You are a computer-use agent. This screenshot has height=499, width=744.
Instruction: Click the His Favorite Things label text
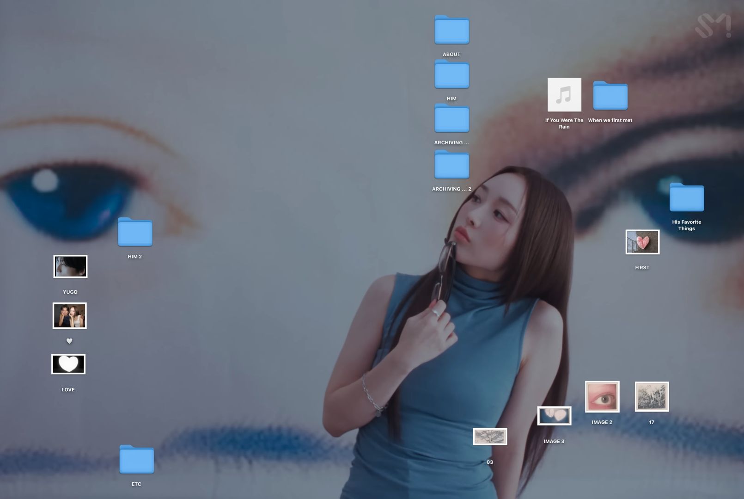686,225
